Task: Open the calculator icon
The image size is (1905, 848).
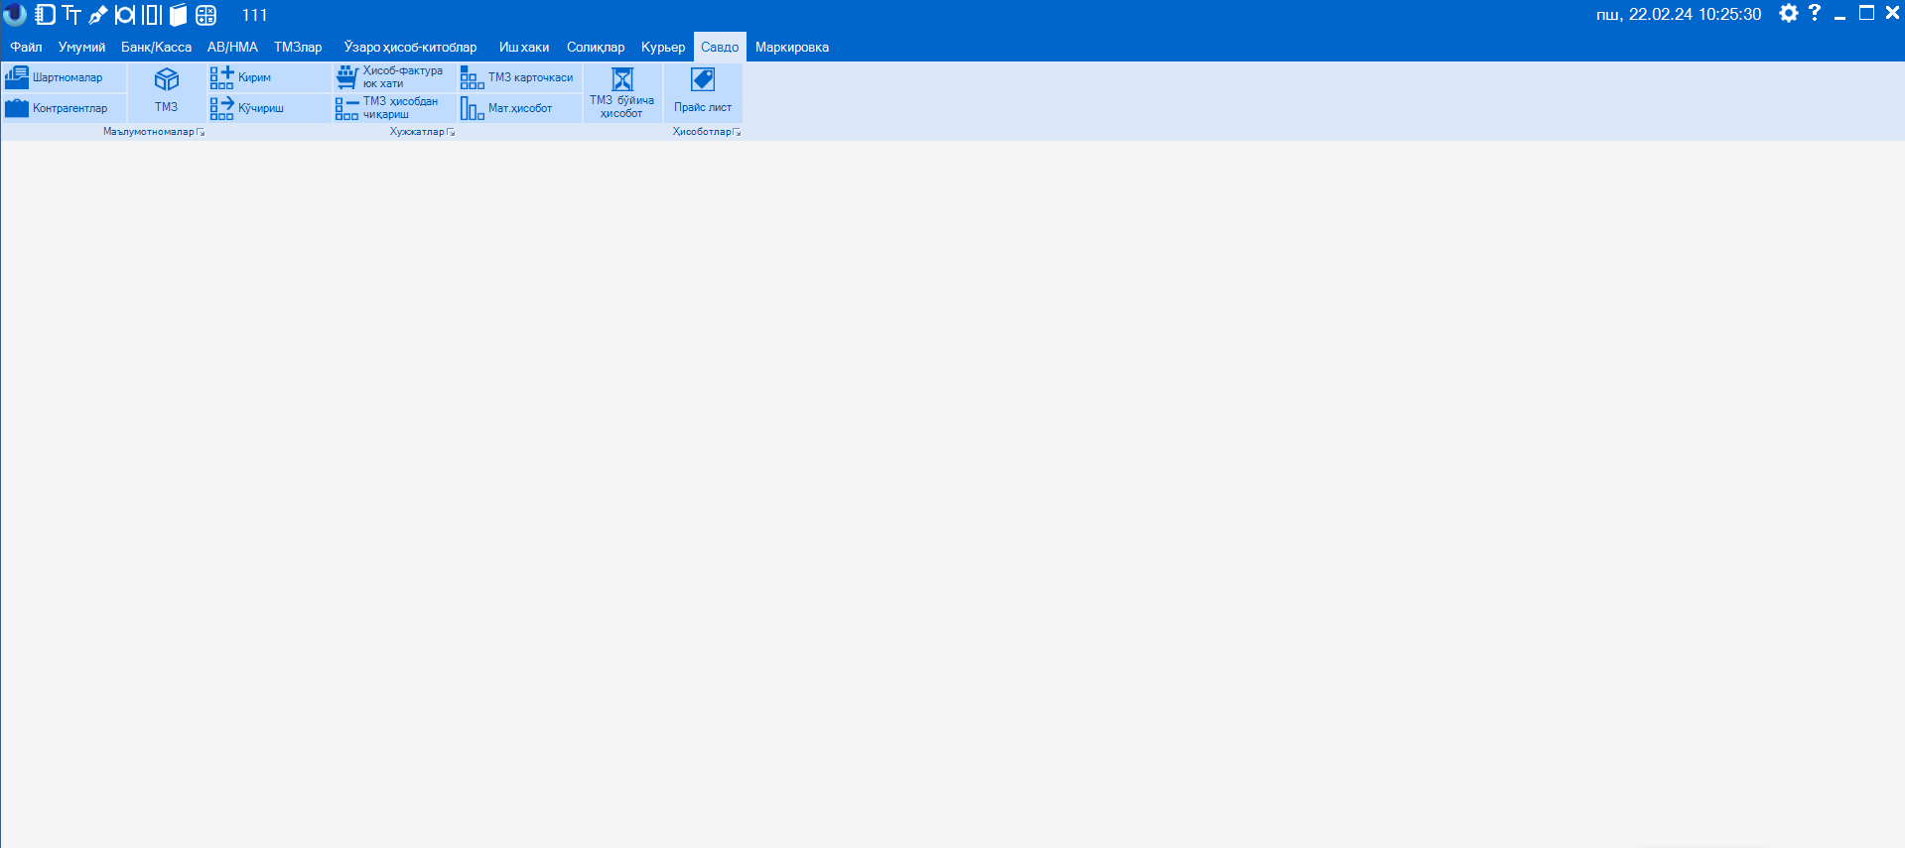Action: [x=205, y=15]
